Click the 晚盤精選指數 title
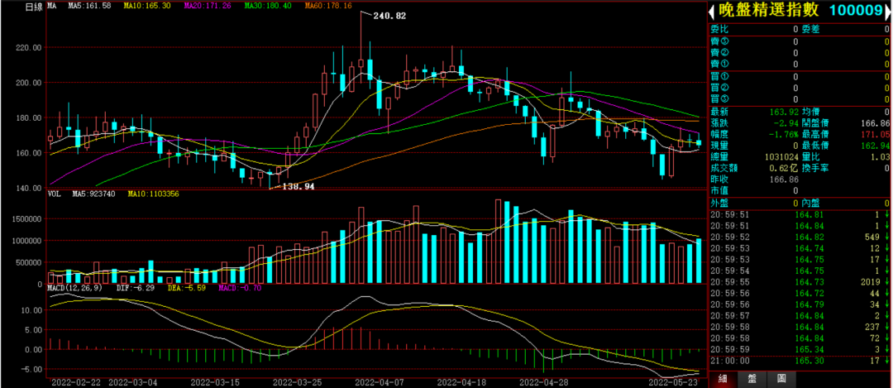This screenshot has height=388, width=893. click(x=767, y=11)
